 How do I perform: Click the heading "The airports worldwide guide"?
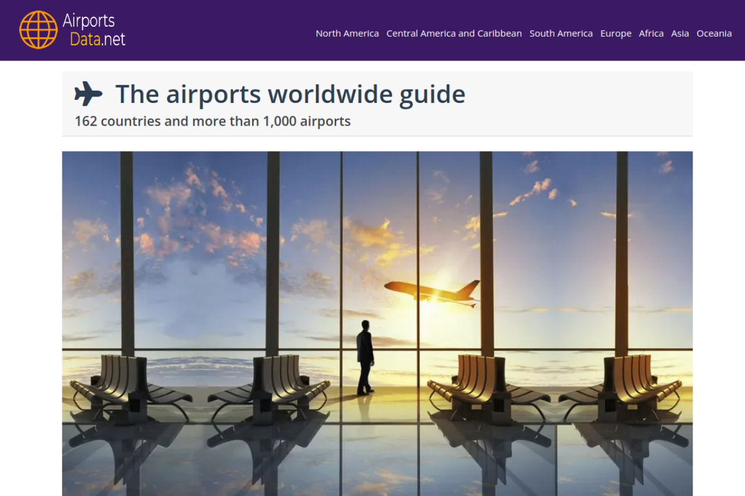pos(290,94)
